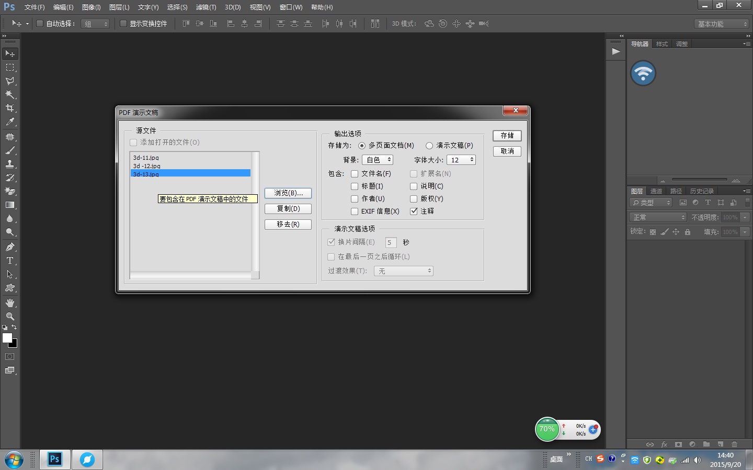Select the Pen tool
This screenshot has width=753, height=470.
(x=10, y=247)
